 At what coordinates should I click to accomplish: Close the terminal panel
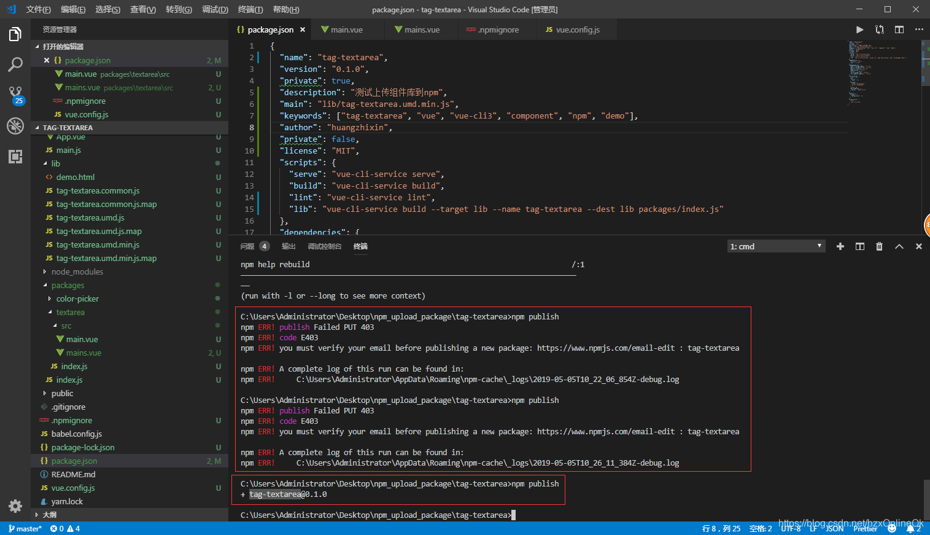point(919,246)
